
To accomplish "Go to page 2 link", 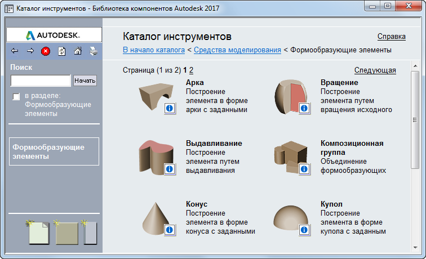I will [191, 70].
